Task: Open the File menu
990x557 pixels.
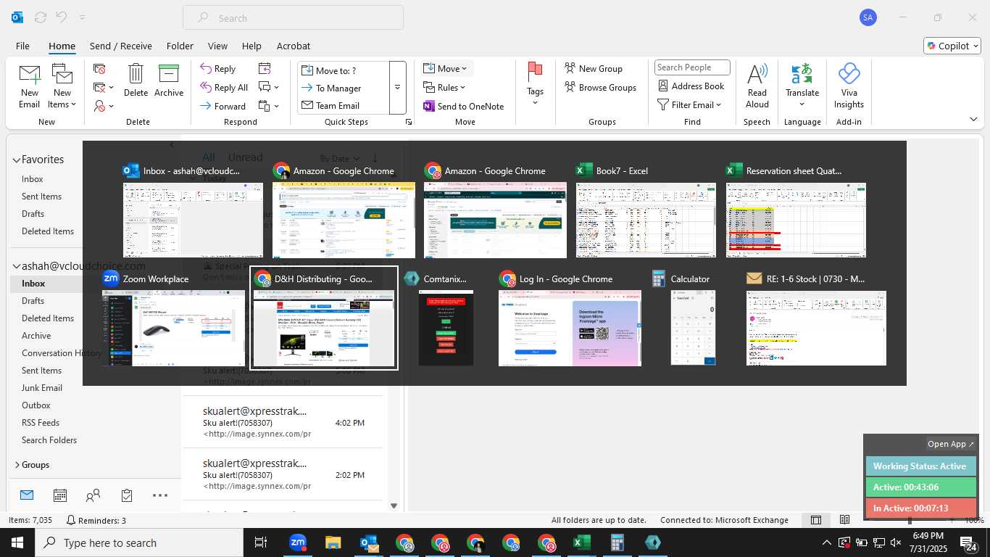Action: click(22, 46)
